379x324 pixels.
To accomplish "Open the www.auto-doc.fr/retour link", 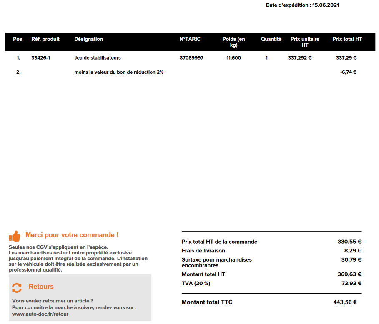I will point(40,314).
